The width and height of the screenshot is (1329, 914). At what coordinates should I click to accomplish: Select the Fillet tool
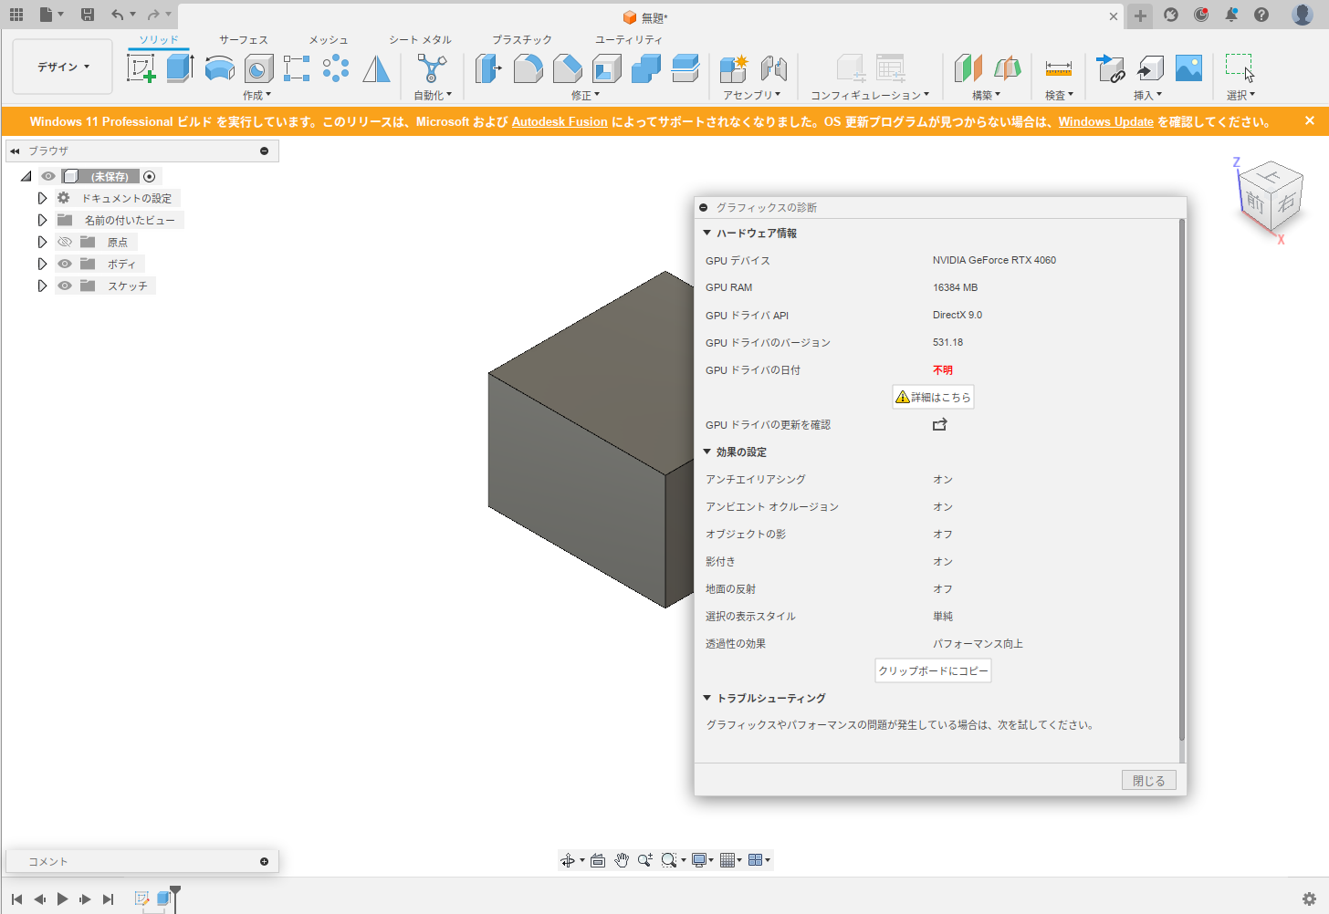click(528, 68)
